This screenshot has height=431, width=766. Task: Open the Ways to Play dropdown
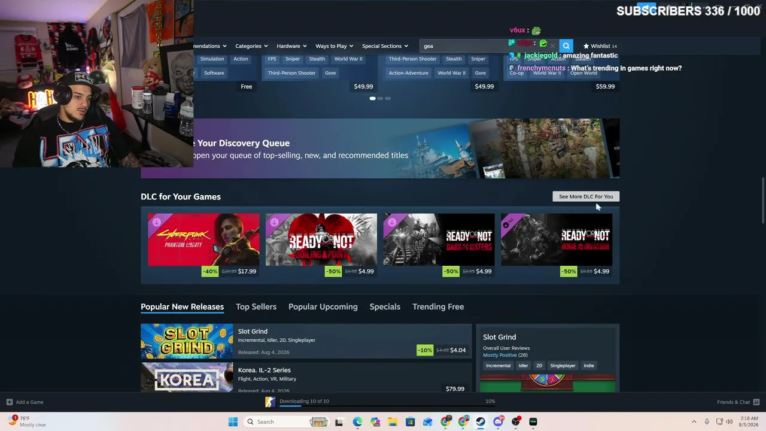click(x=335, y=46)
